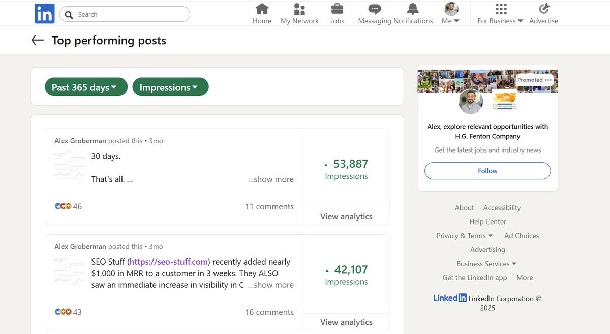Go to Jobs briefcase icon
The width and height of the screenshot is (610, 334).
pos(337,9)
